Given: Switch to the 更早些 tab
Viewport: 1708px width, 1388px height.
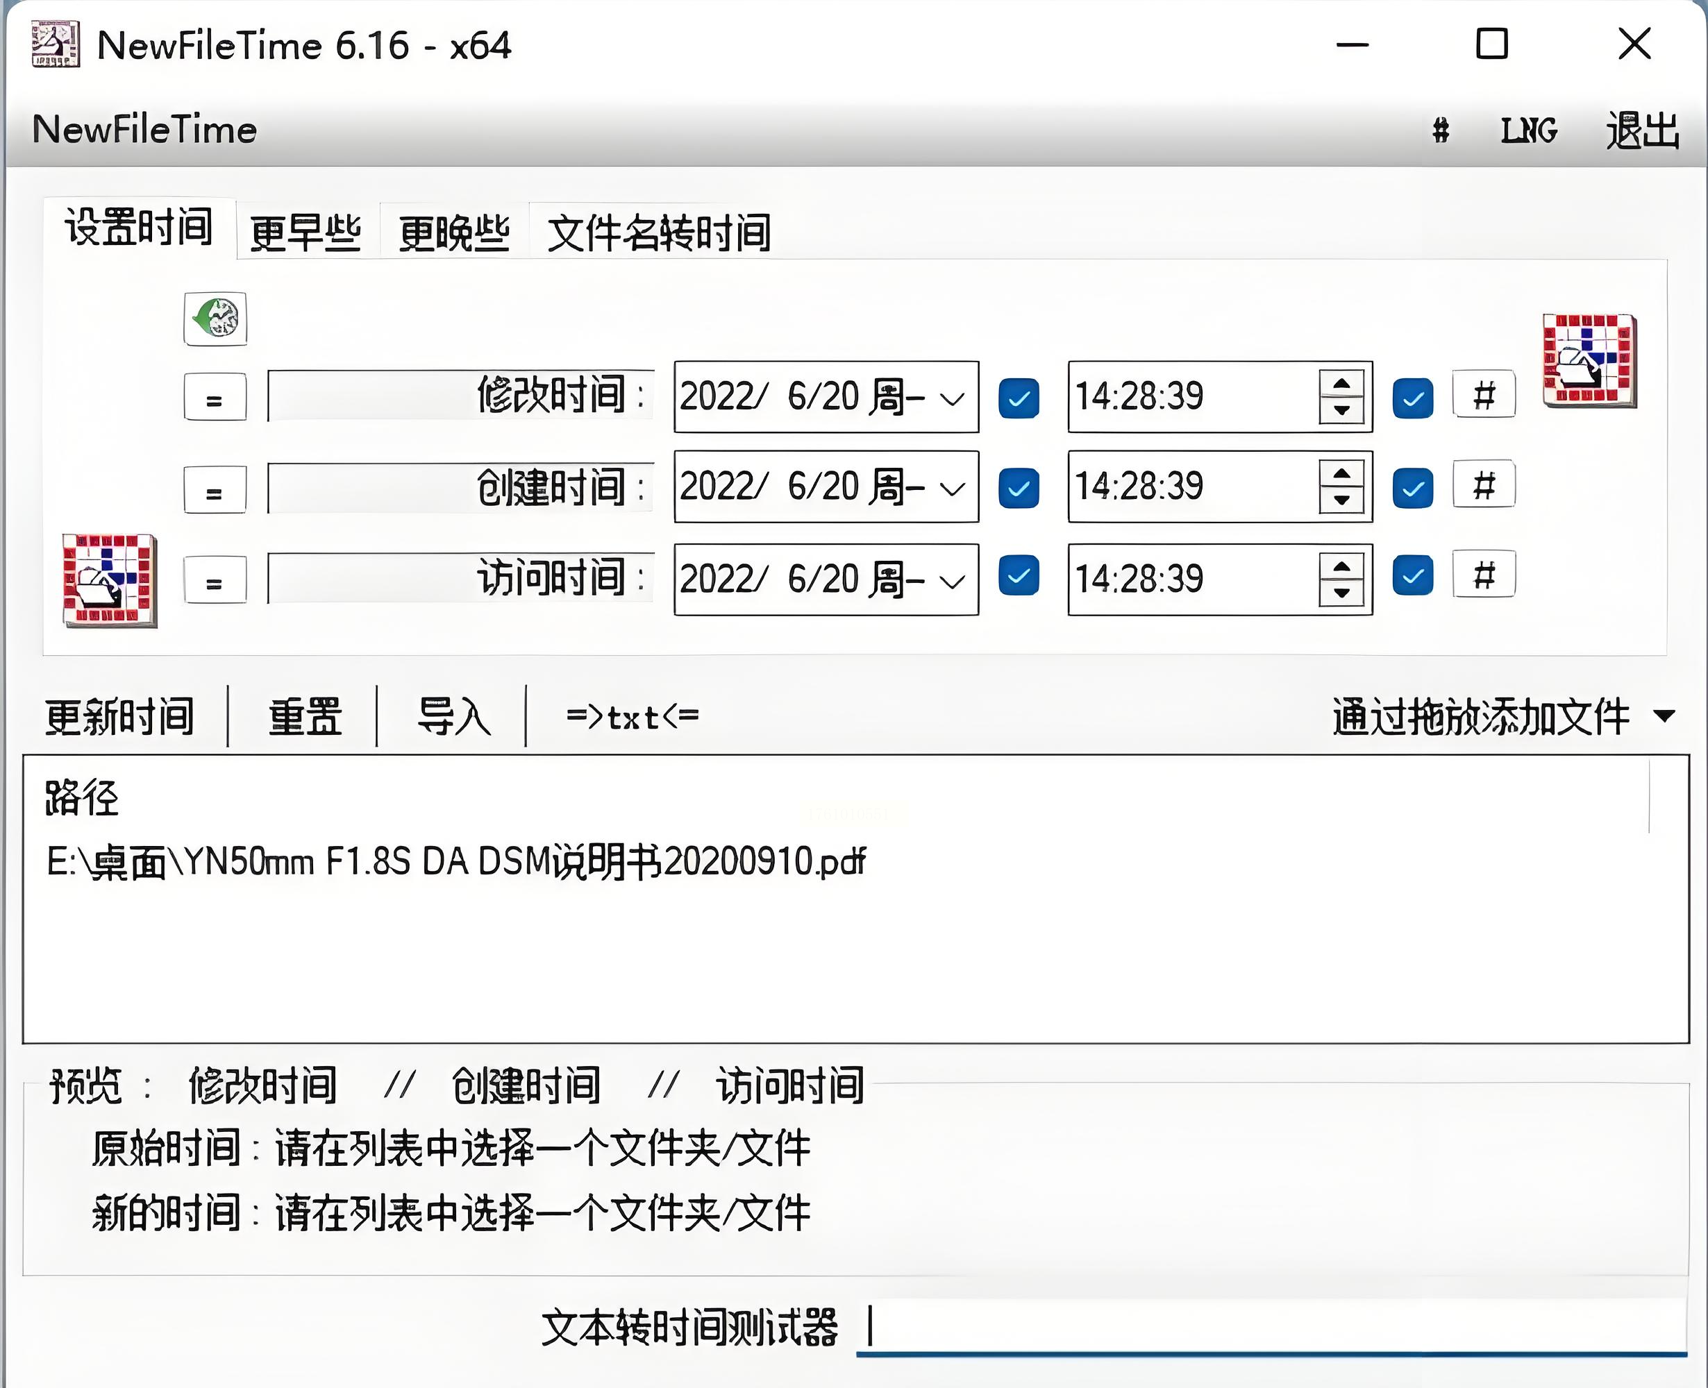Looking at the screenshot, I should point(305,233).
